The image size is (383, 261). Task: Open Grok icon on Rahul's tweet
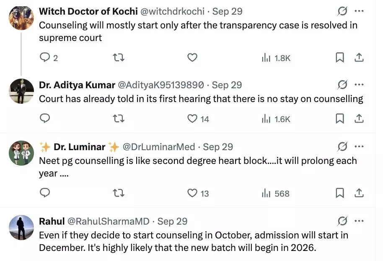click(342, 221)
